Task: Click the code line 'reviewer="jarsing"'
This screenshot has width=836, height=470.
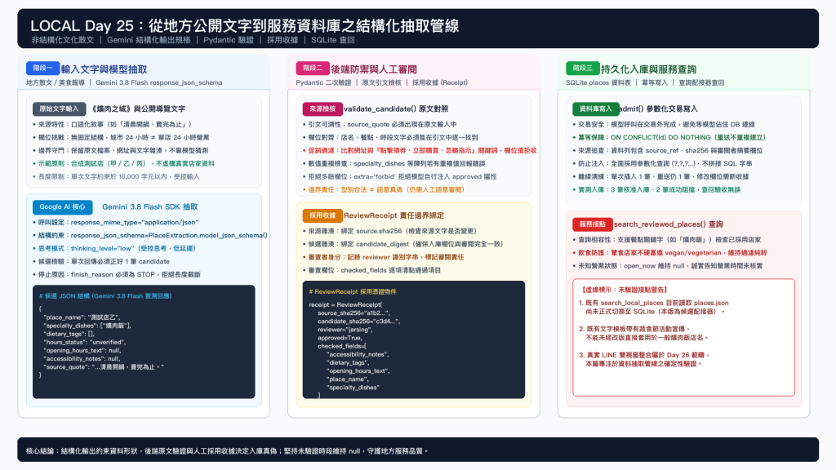Action: coord(345,330)
